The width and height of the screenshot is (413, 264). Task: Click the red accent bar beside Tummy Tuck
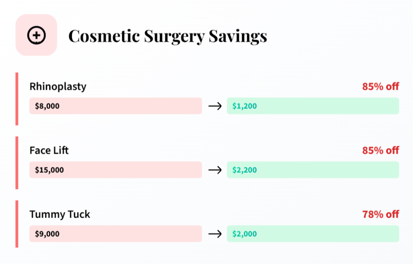pos(17,224)
